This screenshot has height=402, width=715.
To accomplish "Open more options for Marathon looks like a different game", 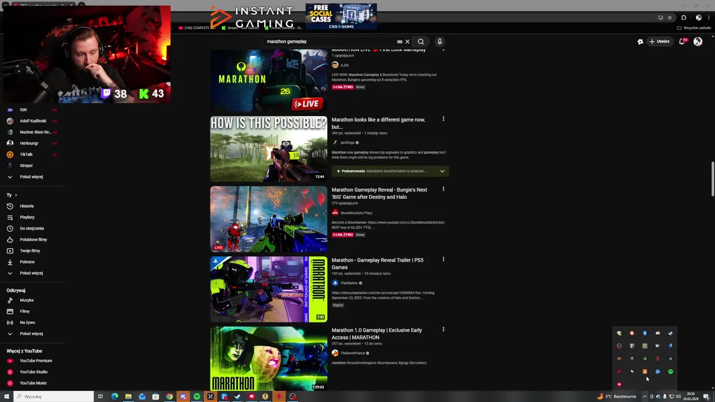I will tap(444, 119).
